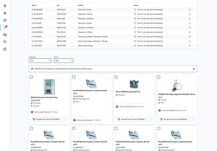Tick the PLANMECA UPLE624297 device checkbox
Image resolution: width=217 pixels, height=151 pixels.
(x=74, y=128)
